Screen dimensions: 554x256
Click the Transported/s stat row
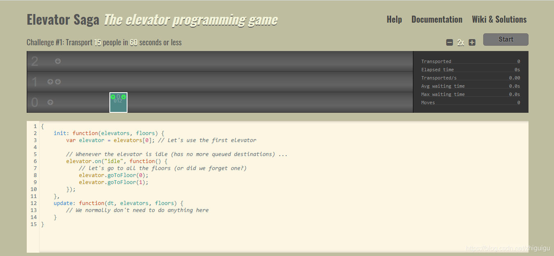[471, 78]
